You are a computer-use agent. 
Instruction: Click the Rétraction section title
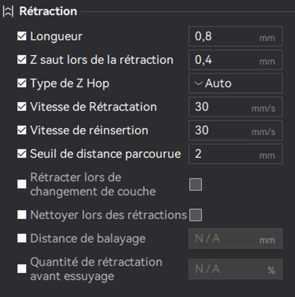(x=48, y=11)
